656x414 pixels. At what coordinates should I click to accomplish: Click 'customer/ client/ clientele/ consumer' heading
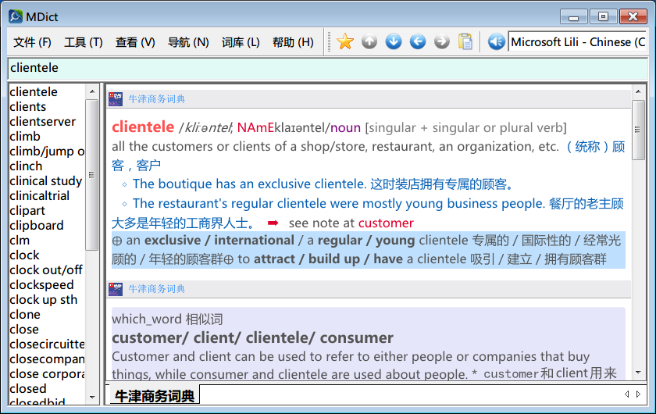click(252, 337)
